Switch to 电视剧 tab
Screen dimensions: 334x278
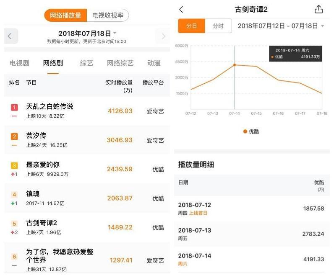coord(19,63)
